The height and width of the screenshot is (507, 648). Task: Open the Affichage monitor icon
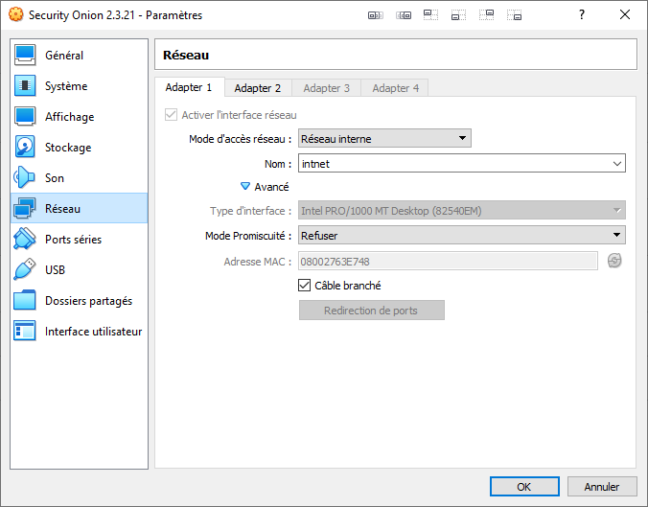click(25, 116)
